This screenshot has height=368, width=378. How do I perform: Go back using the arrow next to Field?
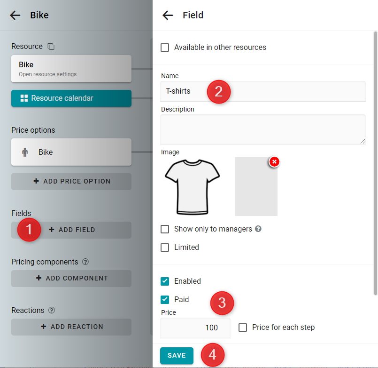(168, 15)
